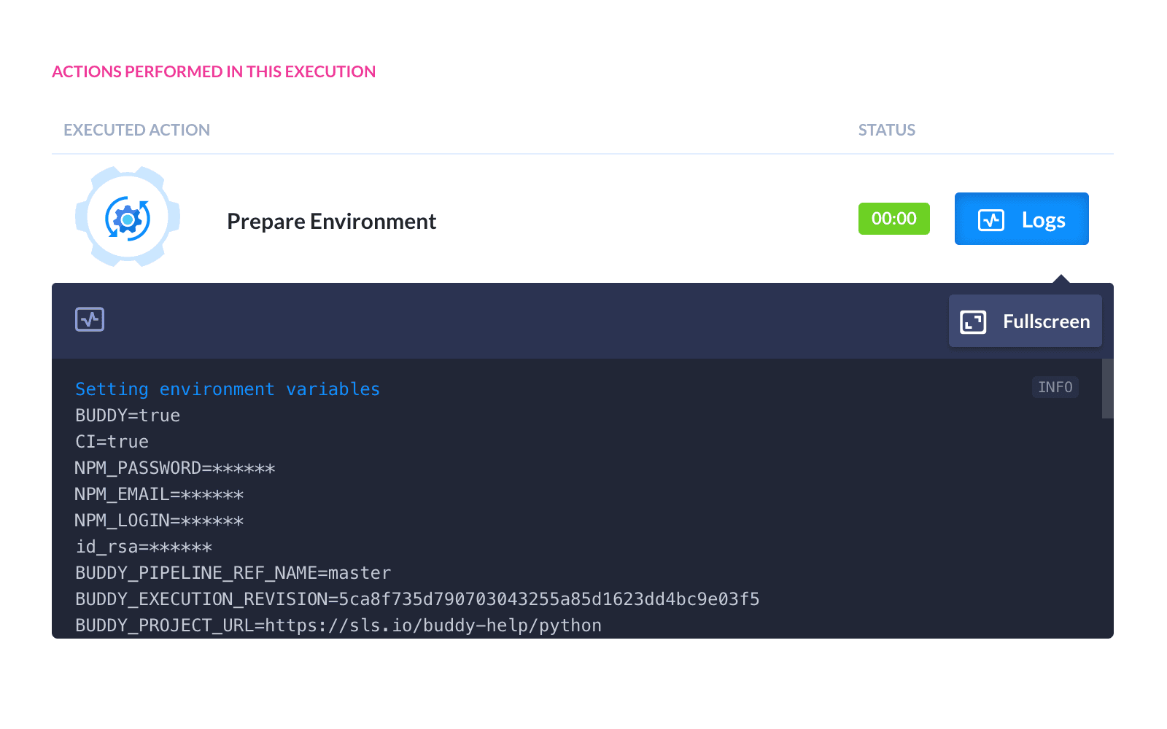The image size is (1167, 729).
Task: Click the id_rsa masked log line
Action: click(x=144, y=547)
